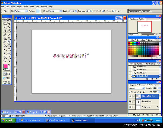Switch to the Styles tab
163x128 pixels.
pyautogui.click(x=150, y=40)
